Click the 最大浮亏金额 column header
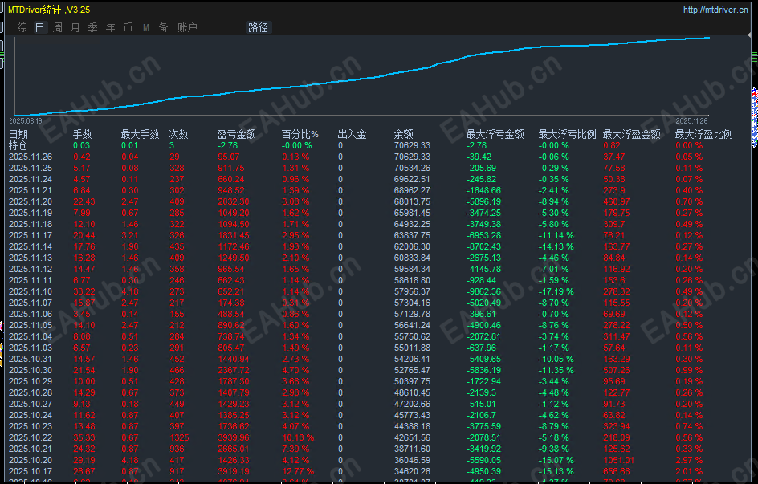The height and width of the screenshot is (484, 758). click(495, 134)
